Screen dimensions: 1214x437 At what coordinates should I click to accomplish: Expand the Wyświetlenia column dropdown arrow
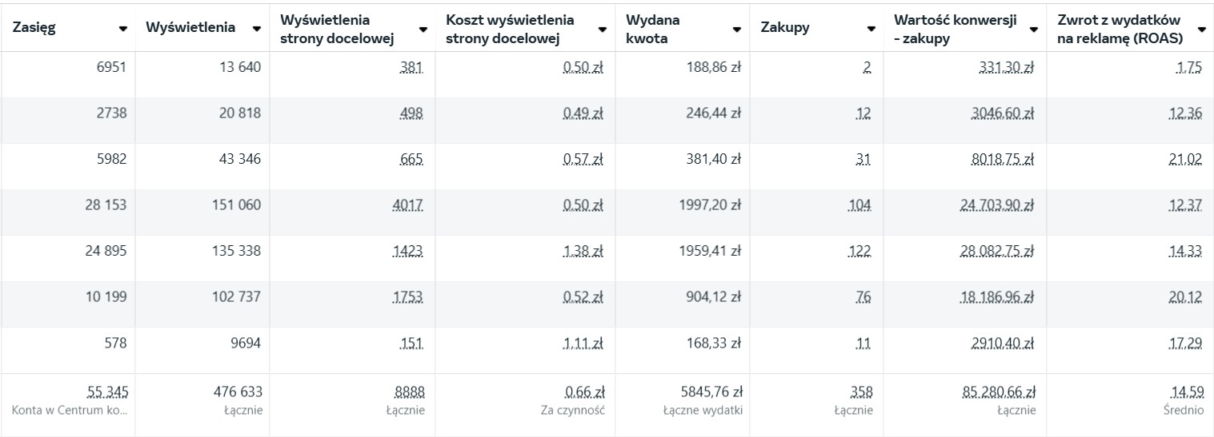point(256,29)
